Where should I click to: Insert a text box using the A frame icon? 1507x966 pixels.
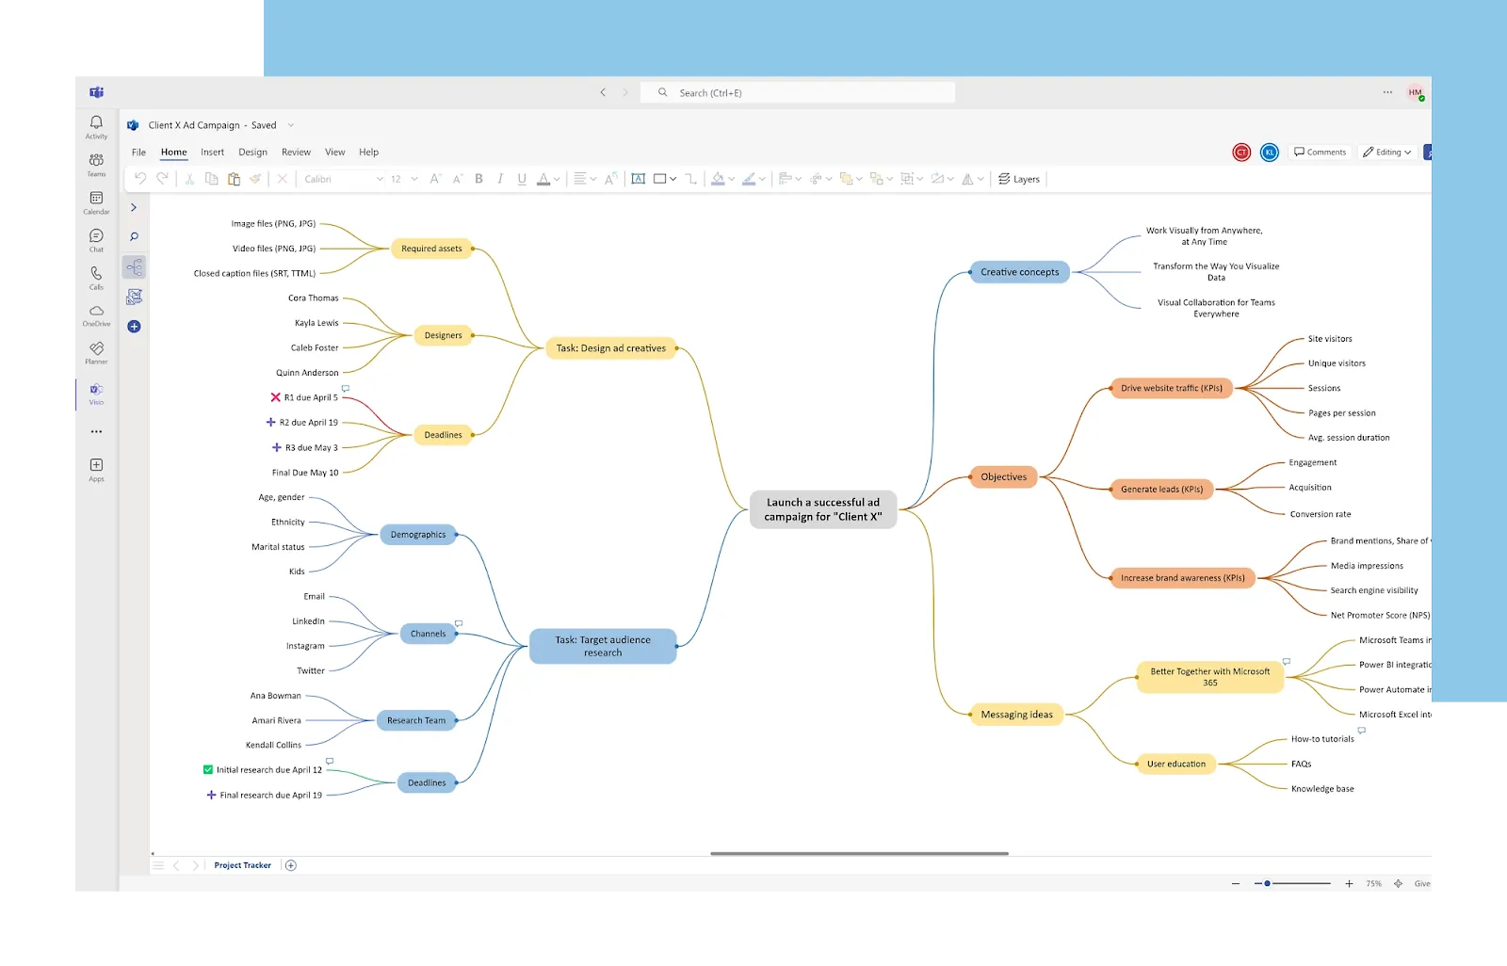(639, 179)
